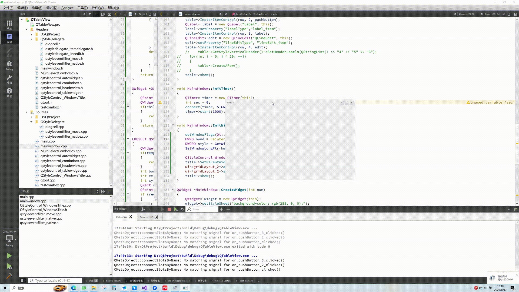The height and width of the screenshot is (292, 519).
Task: Switch to the Process 1116 output tab
Action: coord(146,217)
